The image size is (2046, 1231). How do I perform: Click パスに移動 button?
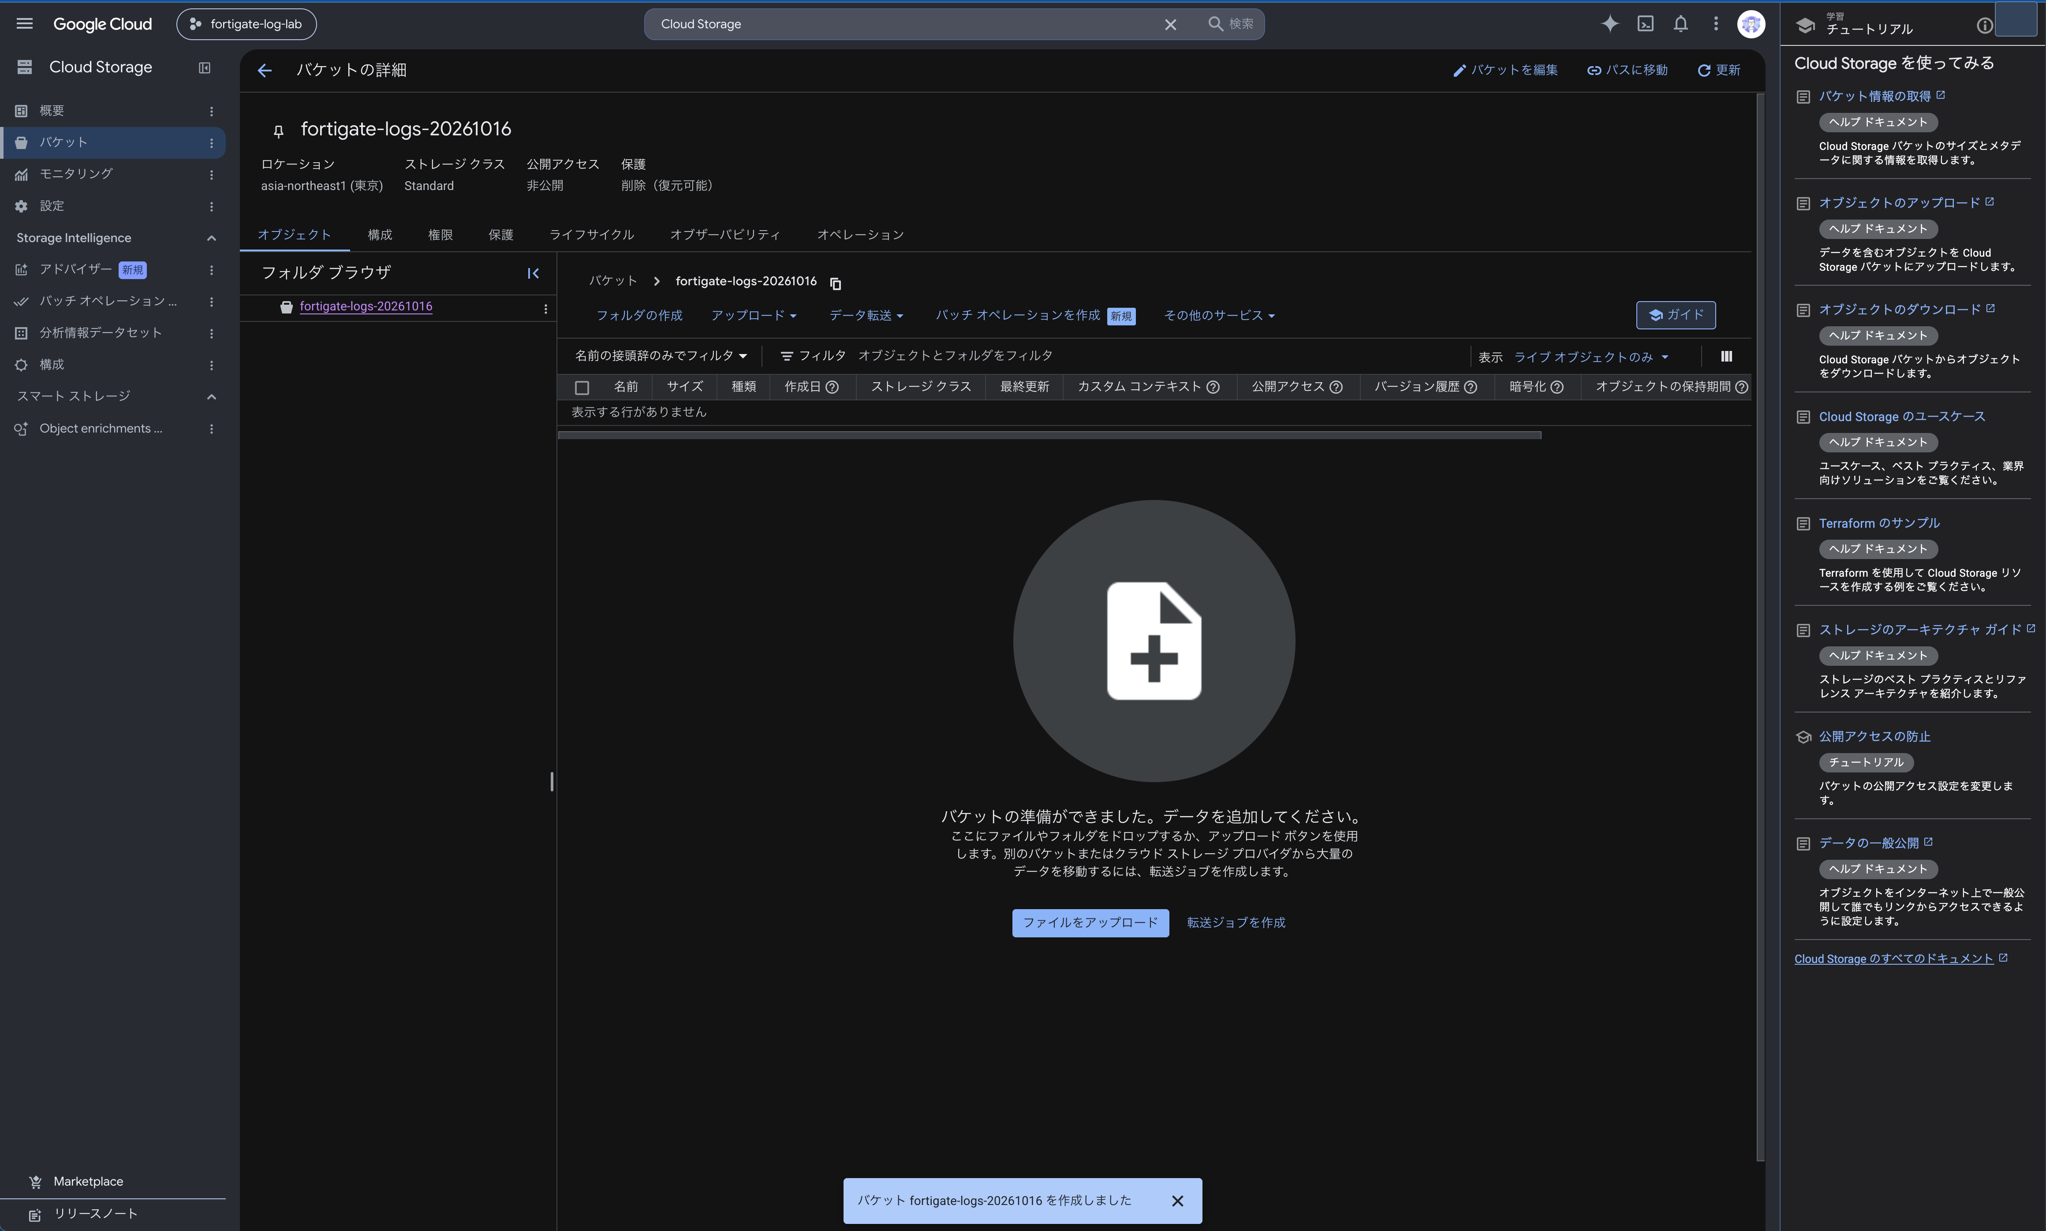[x=1627, y=71]
